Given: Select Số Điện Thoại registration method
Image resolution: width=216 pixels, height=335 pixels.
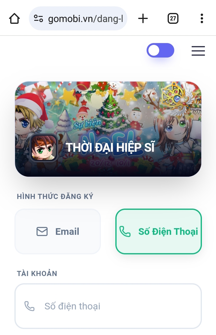Looking at the screenshot, I should point(158,231).
